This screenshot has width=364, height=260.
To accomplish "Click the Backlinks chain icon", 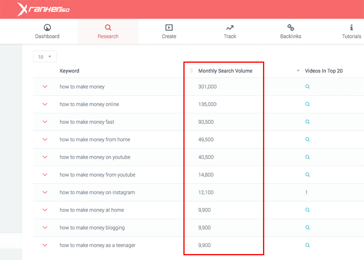I will (291, 28).
